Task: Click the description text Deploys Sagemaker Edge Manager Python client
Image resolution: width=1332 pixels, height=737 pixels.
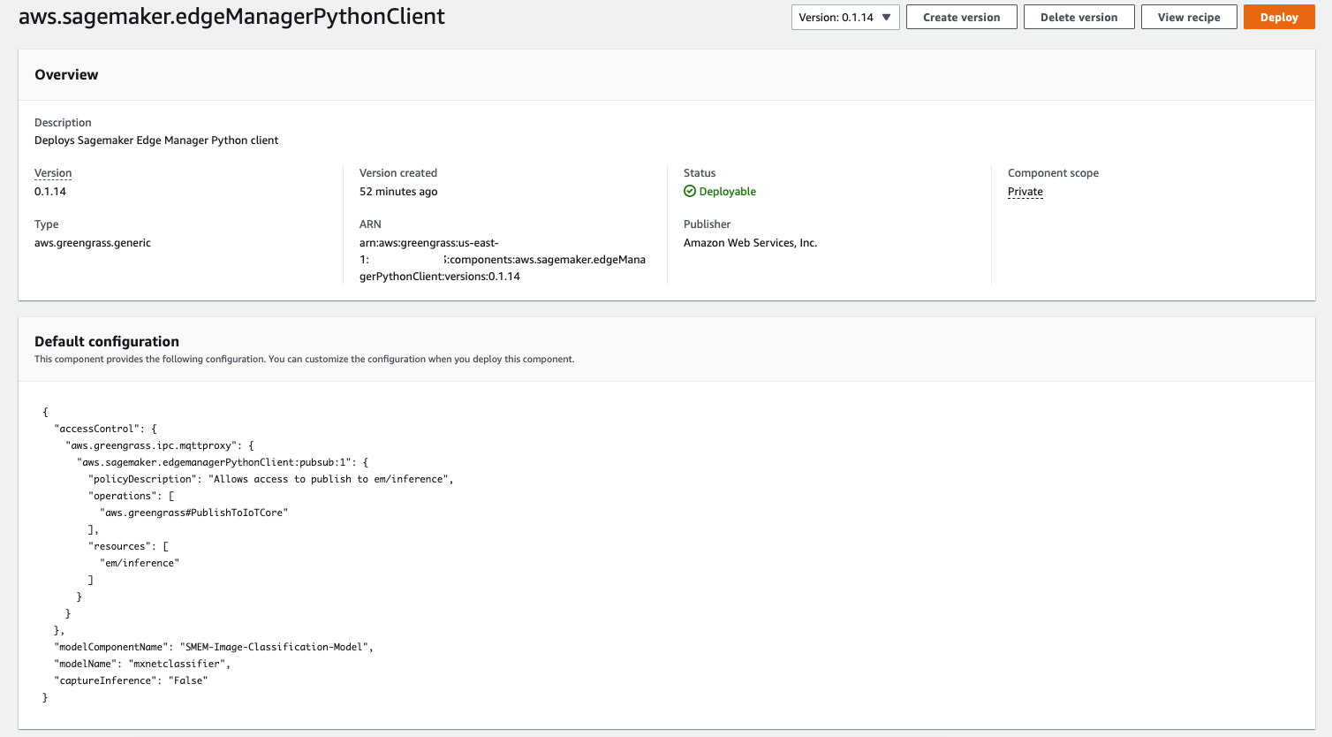Action: [x=156, y=141]
